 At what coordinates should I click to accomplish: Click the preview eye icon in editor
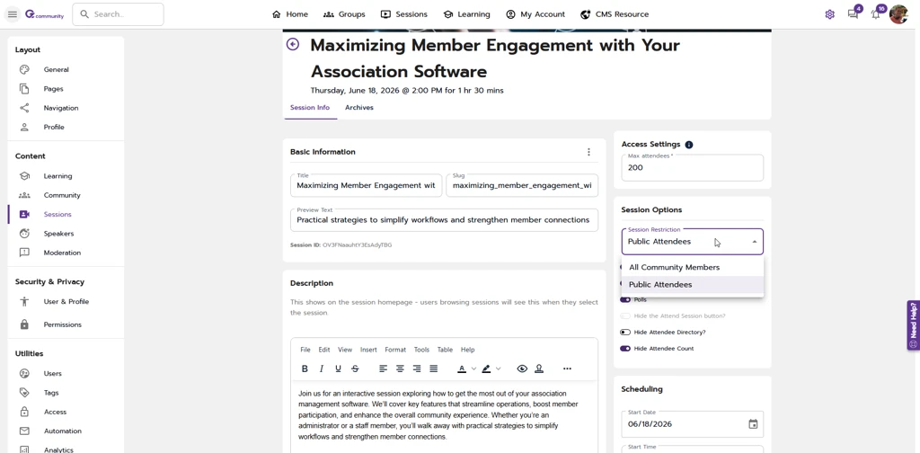(522, 369)
